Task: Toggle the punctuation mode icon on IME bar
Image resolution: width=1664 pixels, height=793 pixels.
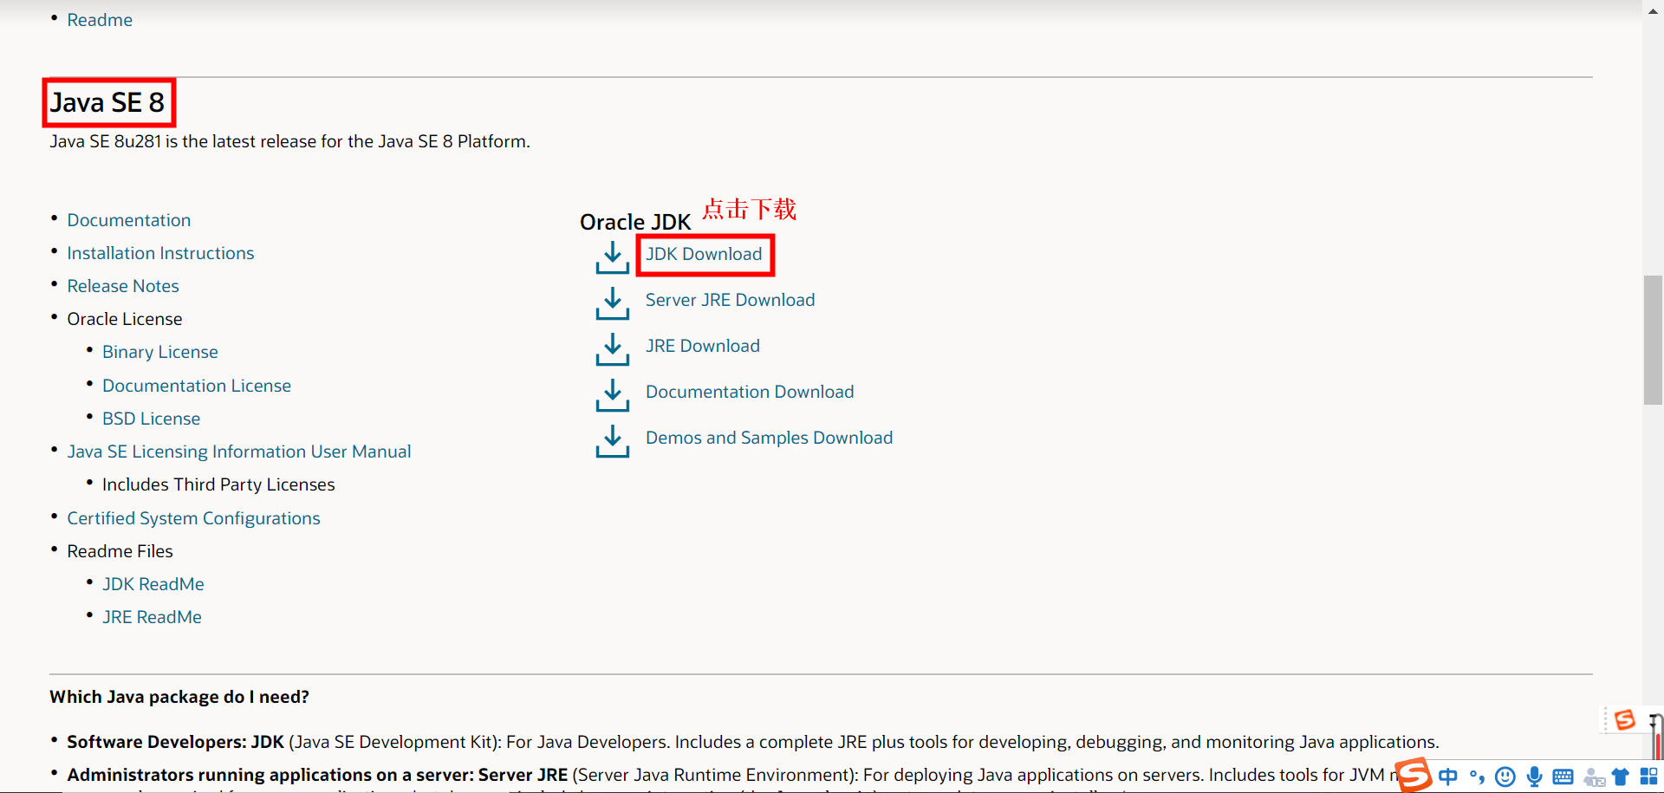Action: 1477,777
